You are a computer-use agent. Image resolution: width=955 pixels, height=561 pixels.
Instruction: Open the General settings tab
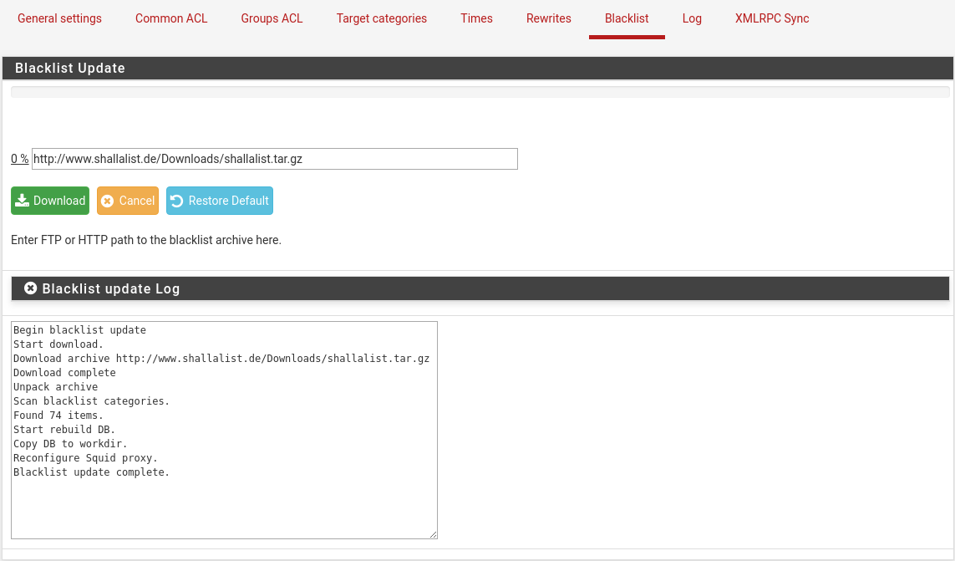(59, 18)
